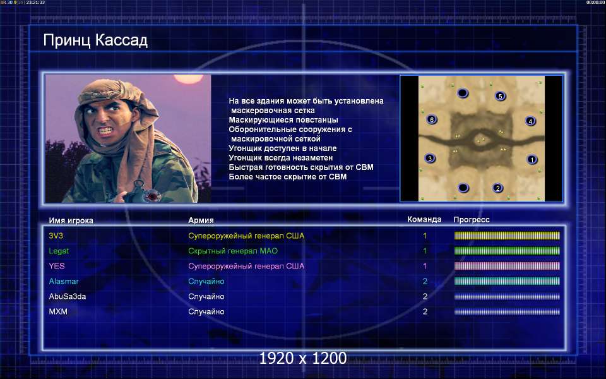This screenshot has width=606, height=379.
Task: Click start position marker 4 on the minimap
Action: 531,121
